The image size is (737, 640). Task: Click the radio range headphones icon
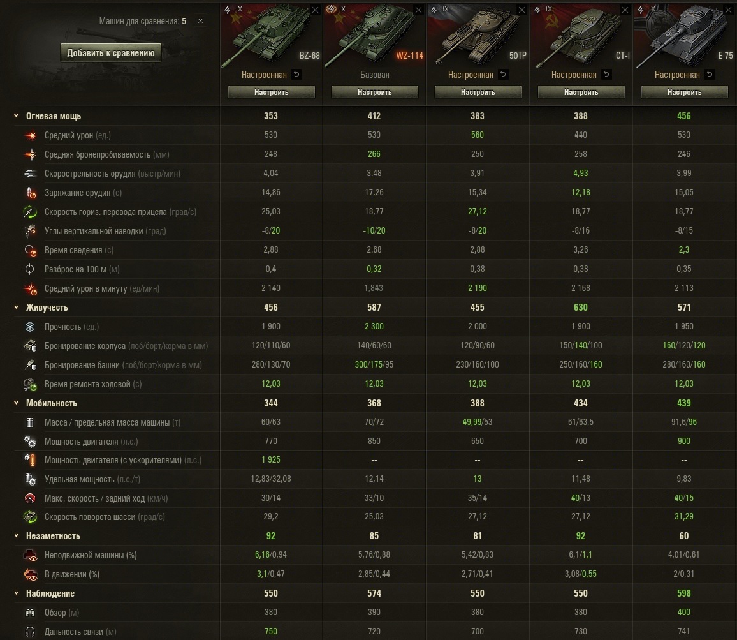pos(30,632)
